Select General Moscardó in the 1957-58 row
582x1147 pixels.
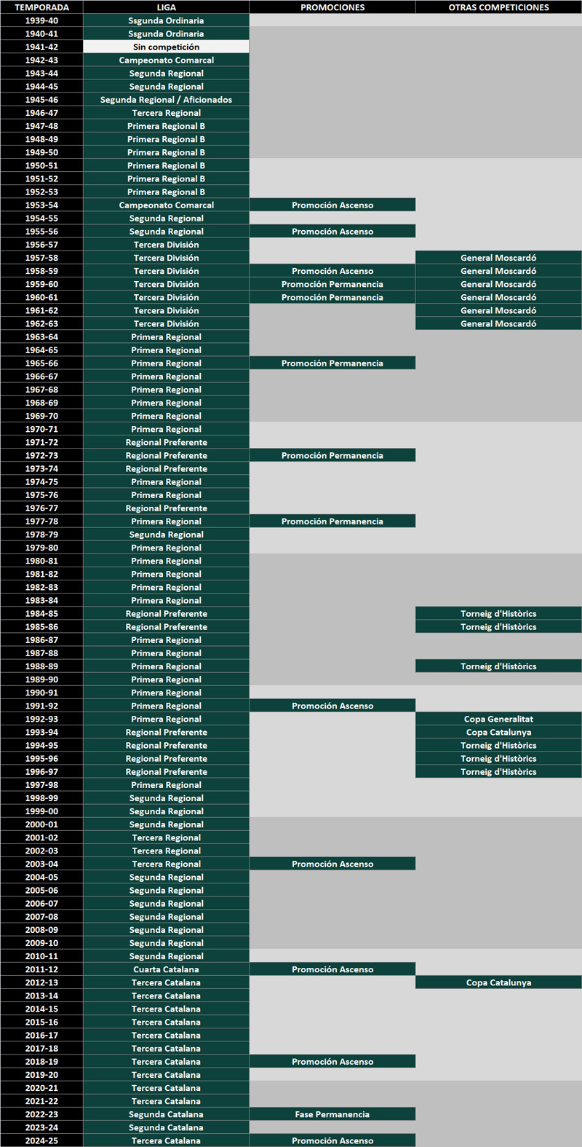click(498, 258)
